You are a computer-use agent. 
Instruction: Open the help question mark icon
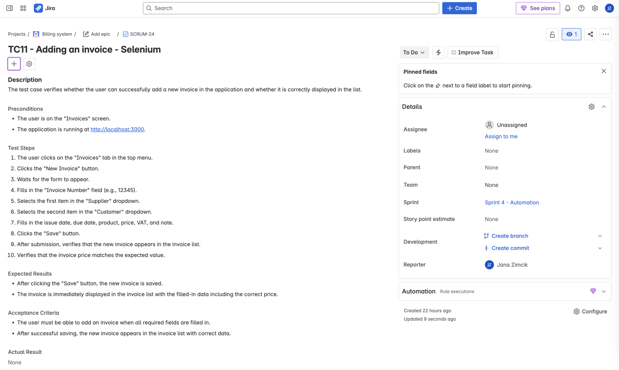[581, 8]
